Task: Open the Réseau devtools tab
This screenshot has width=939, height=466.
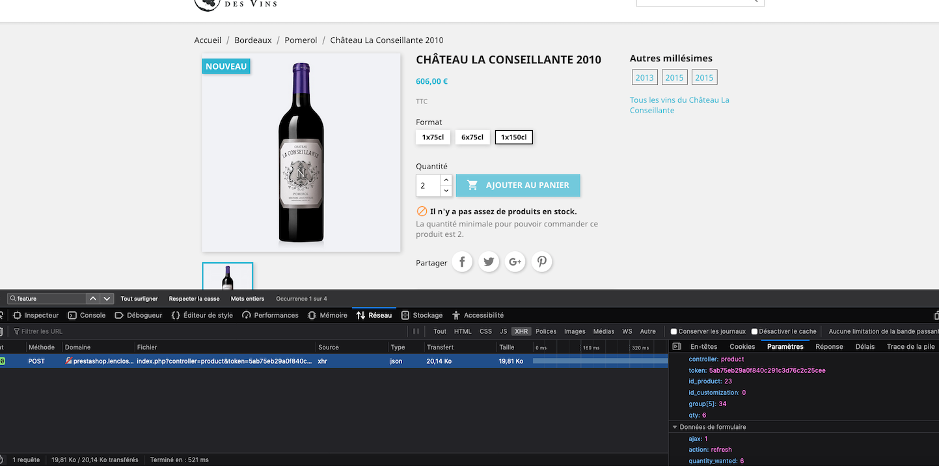Action: (374, 315)
